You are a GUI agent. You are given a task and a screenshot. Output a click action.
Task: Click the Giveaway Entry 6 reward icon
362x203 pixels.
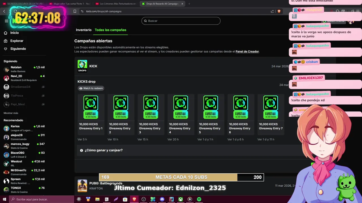pyautogui.click(x=241, y=107)
